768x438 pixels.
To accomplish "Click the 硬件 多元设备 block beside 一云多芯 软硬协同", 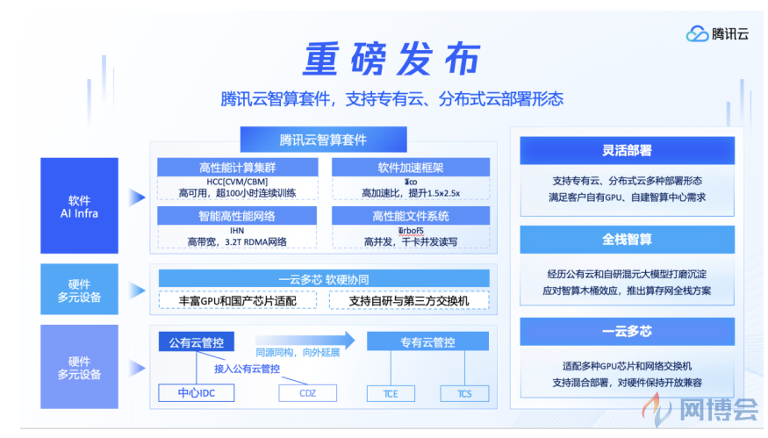I will click(79, 290).
